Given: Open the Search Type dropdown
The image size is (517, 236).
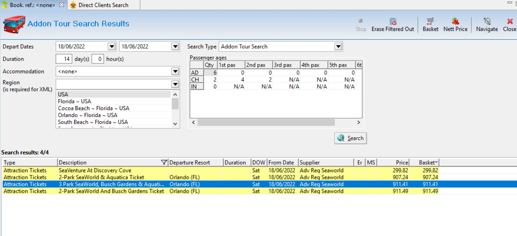Looking at the screenshot, I should [338, 46].
